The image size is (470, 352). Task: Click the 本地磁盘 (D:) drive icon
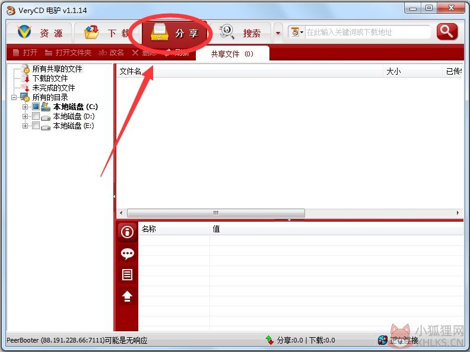click(46, 118)
